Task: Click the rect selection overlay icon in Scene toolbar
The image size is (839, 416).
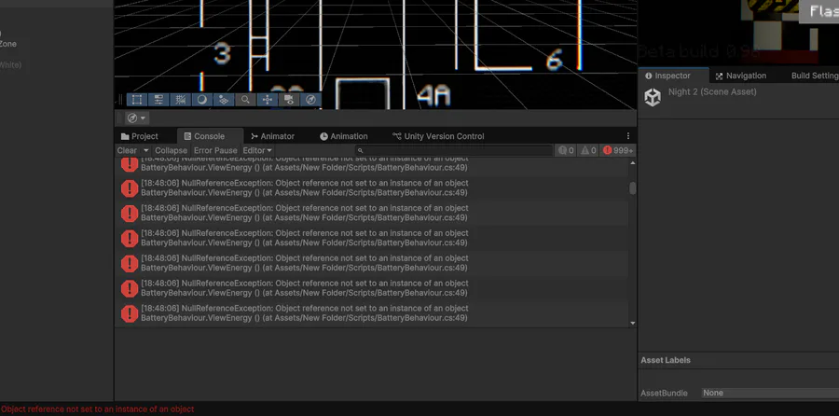Action: [x=136, y=100]
